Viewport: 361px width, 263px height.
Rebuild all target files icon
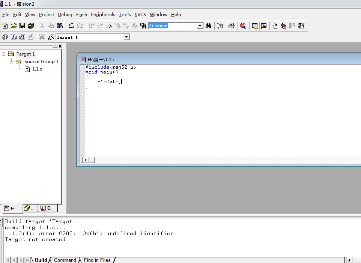(x=22, y=37)
